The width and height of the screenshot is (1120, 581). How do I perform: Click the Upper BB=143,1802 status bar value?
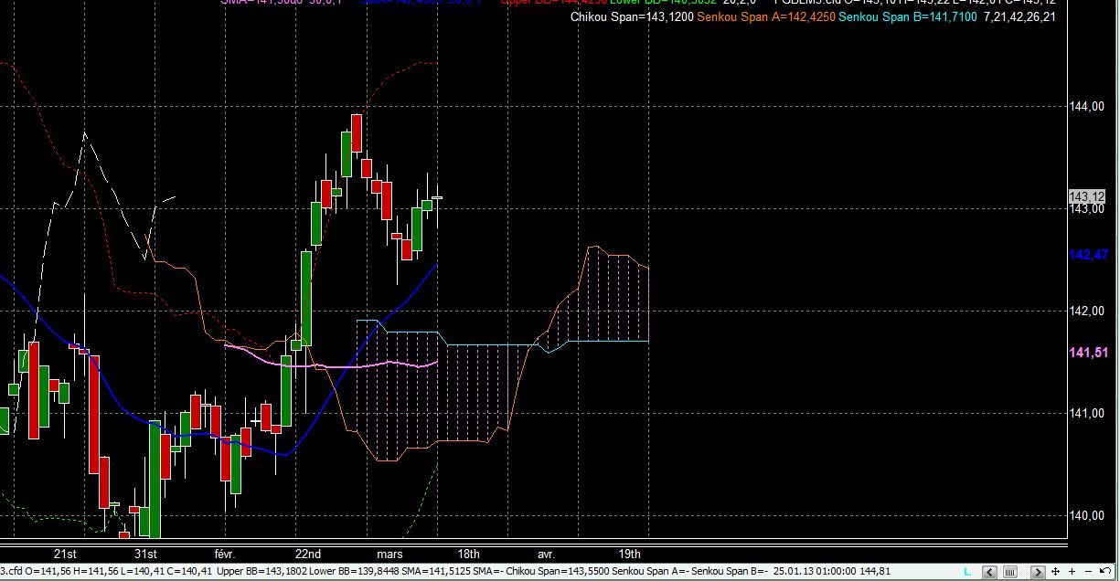262,572
